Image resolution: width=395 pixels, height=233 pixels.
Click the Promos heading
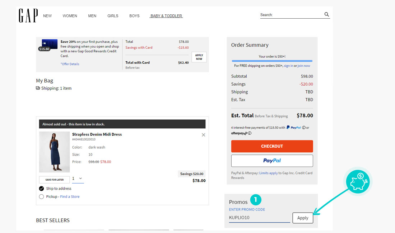(x=238, y=202)
